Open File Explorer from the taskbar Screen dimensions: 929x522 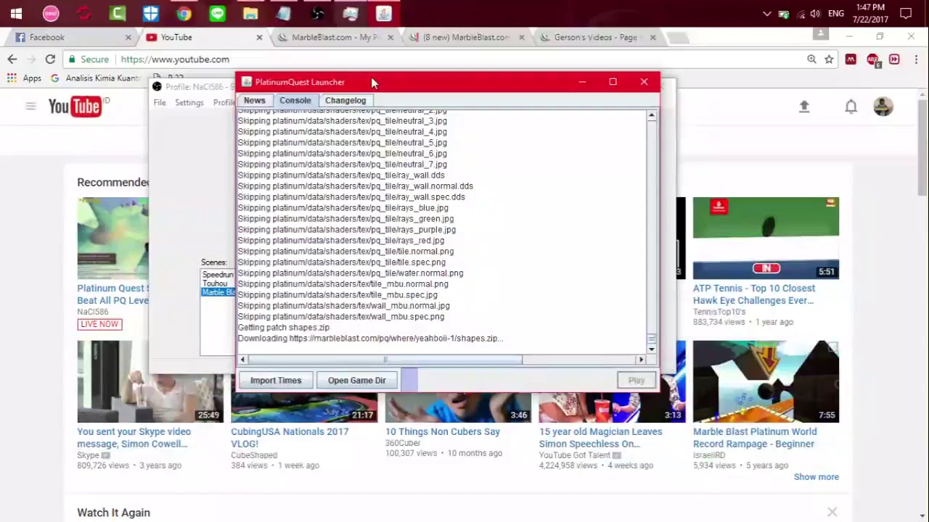point(250,13)
